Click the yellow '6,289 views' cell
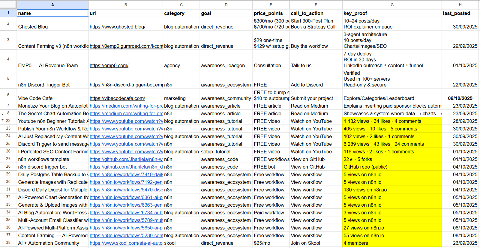Image resolution: width=480 pixels, height=248 pixels. tap(392, 144)
